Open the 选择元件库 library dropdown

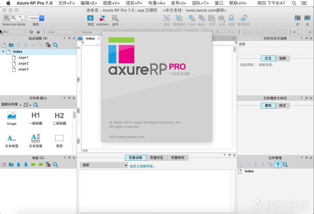tap(11, 105)
